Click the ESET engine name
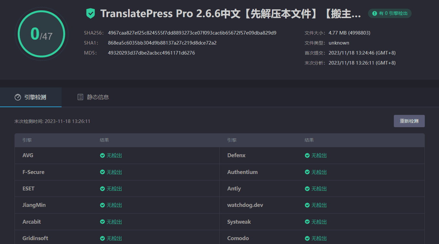Viewport: 439px width, 244px height. pyautogui.click(x=28, y=188)
